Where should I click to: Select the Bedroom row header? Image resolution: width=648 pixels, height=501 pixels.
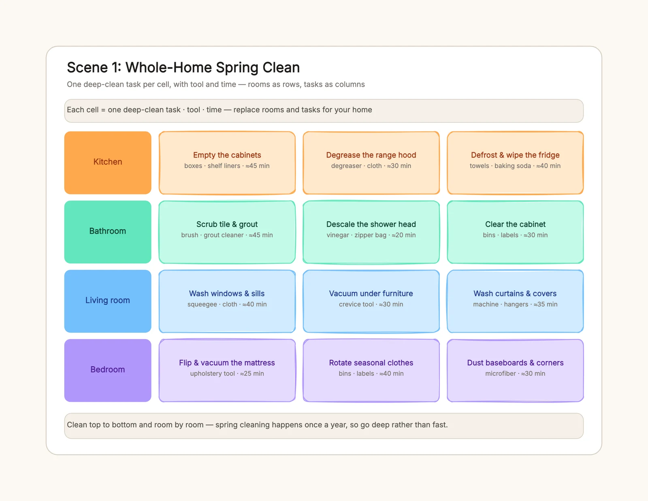108,370
